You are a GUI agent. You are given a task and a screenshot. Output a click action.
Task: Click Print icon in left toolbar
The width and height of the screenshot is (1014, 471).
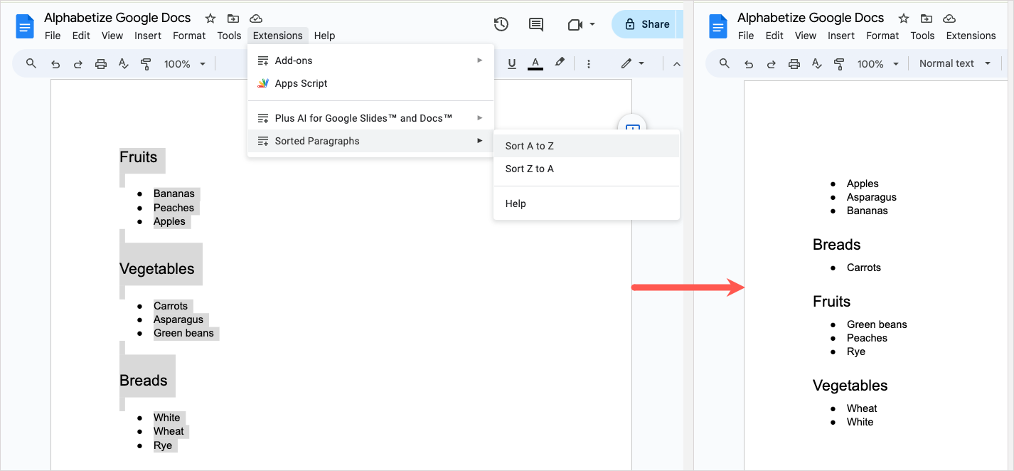coord(101,64)
